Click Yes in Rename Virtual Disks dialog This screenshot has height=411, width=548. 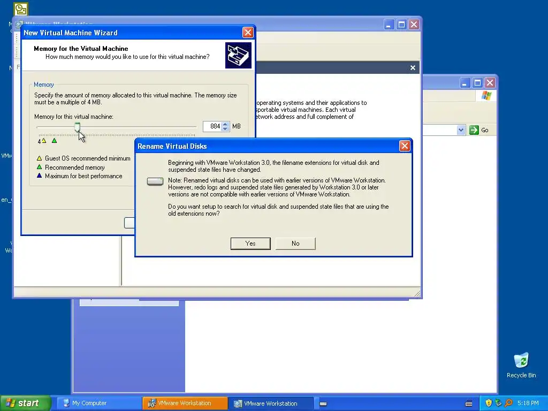[250, 243]
